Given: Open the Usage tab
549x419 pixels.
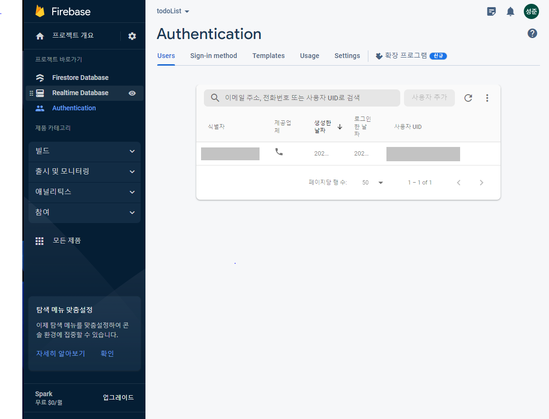Looking at the screenshot, I should coord(309,56).
